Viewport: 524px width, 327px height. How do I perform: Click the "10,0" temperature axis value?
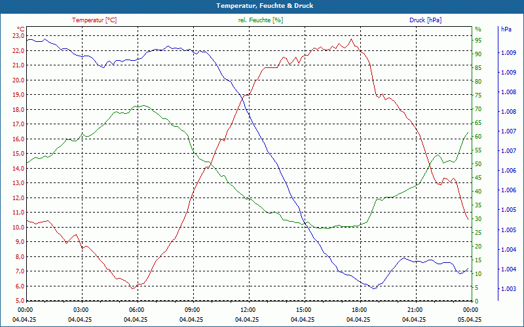point(19,227)
